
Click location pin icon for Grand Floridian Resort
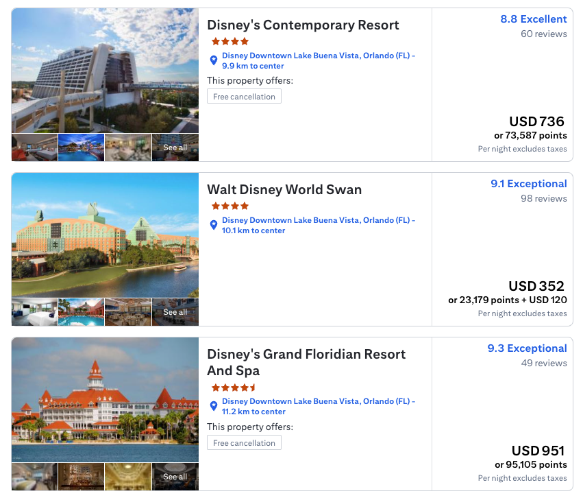(x=213, y=406)
